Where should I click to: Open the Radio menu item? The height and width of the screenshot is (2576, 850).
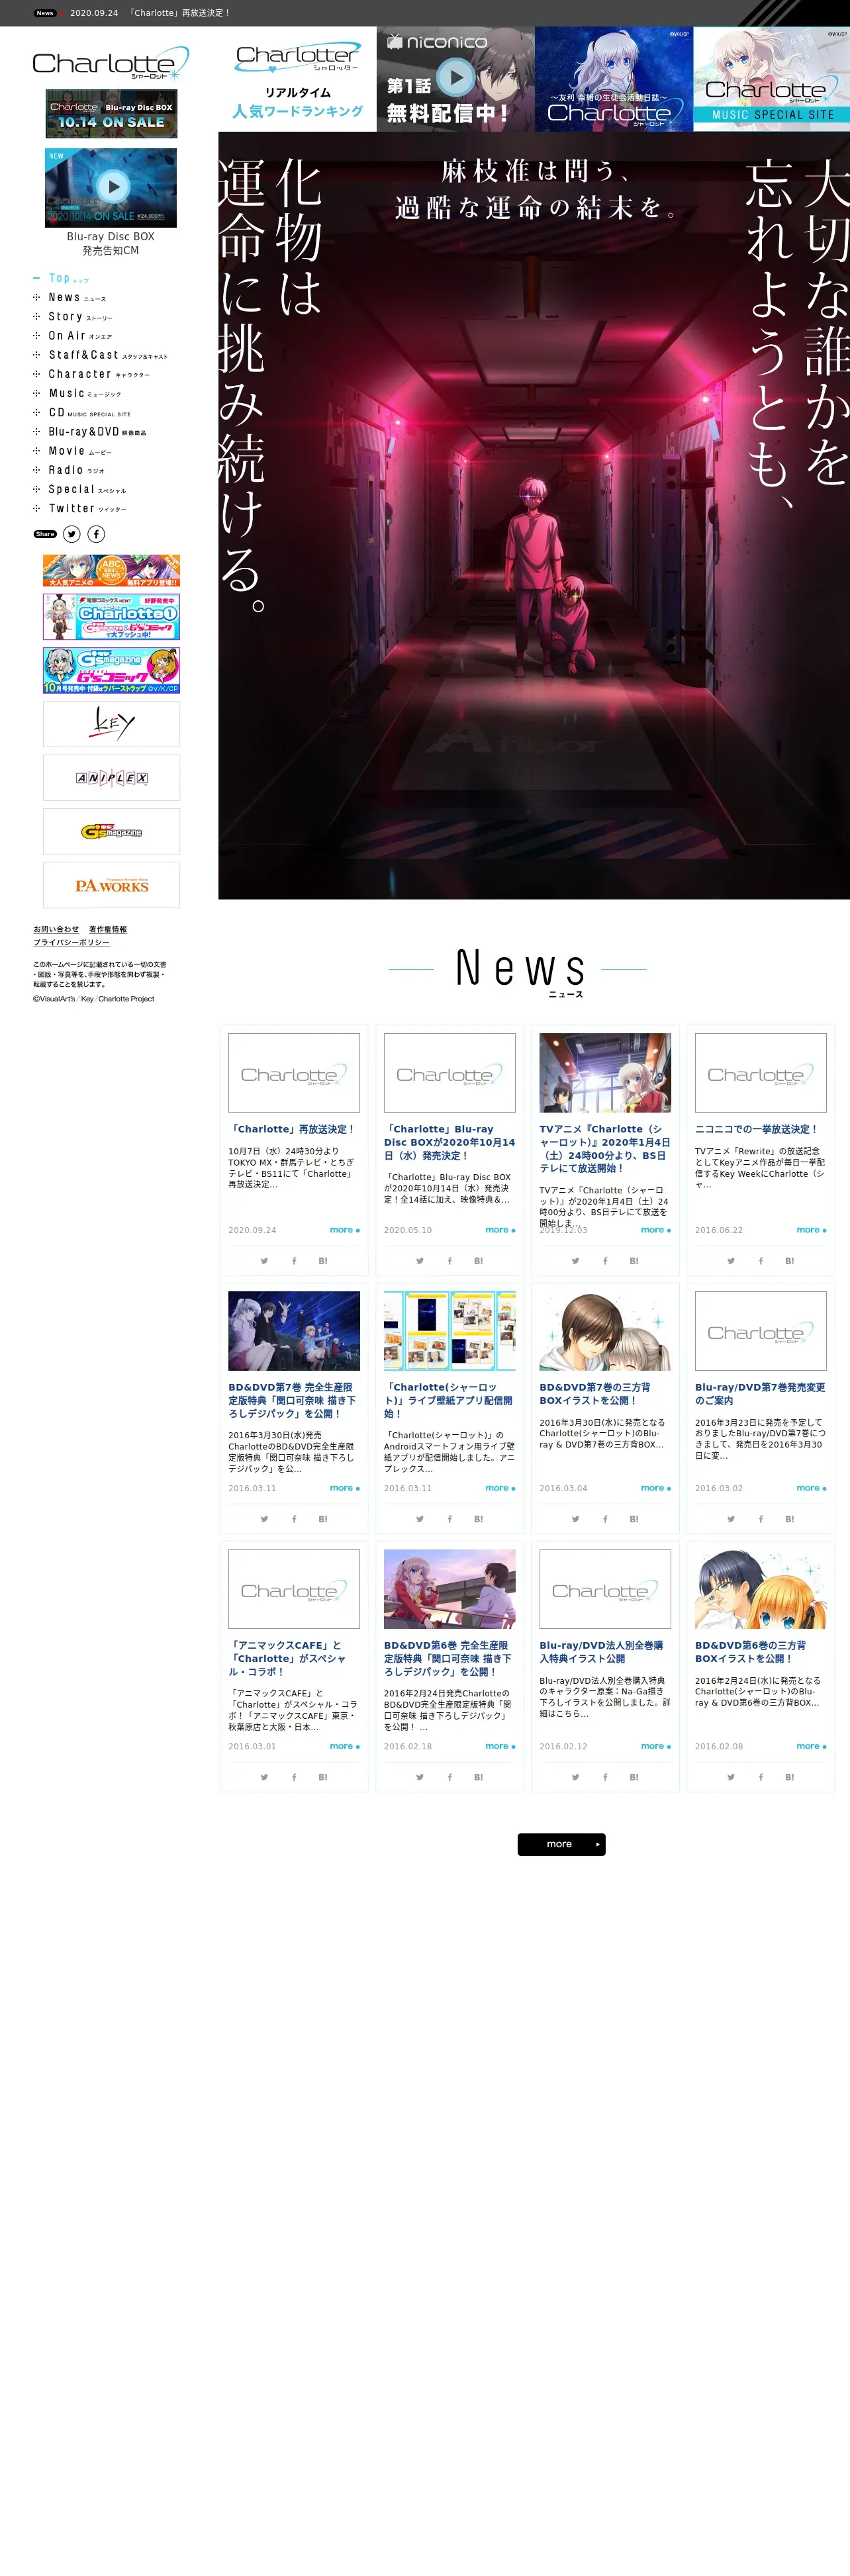tap(69, 470)
